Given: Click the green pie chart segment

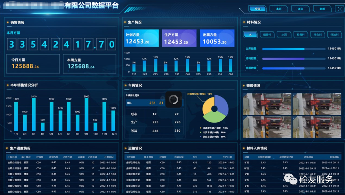Looking at the screenshot, I should (214, 117).
